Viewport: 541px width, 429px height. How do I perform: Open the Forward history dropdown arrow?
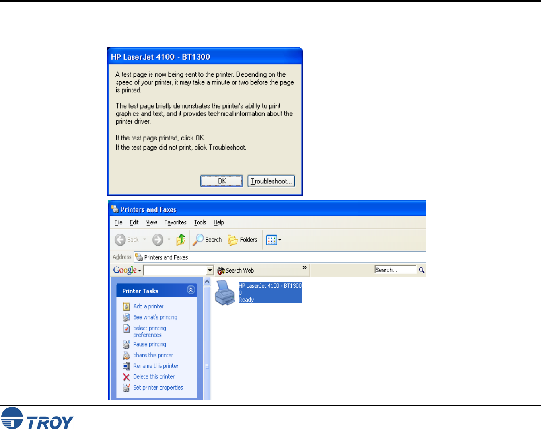coord(169,240)
